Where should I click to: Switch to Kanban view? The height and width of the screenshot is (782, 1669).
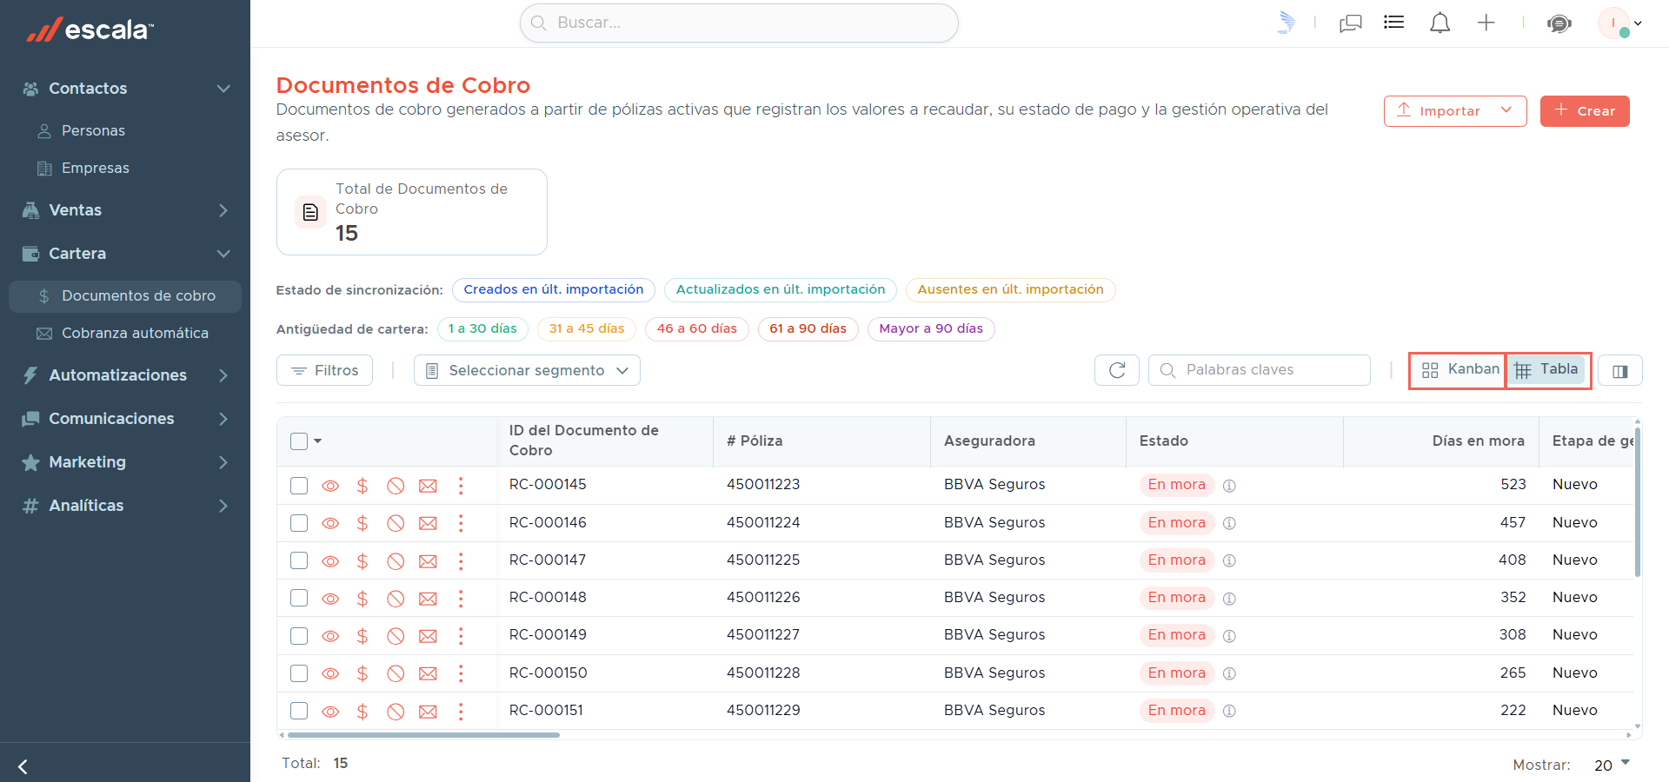[1460, 370]
